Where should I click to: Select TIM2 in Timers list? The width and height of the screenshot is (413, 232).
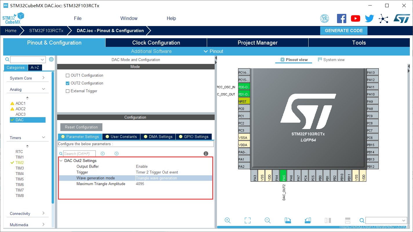click(20, 163)
